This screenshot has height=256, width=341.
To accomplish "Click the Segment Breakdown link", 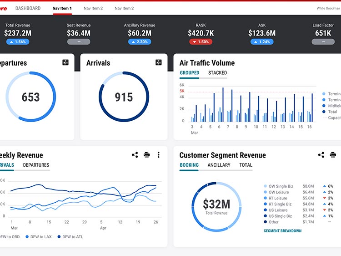I will point(282,231).
